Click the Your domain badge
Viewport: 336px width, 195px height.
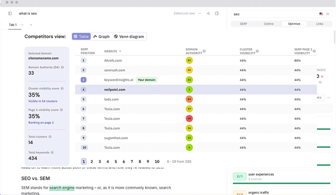pos(146,80)
